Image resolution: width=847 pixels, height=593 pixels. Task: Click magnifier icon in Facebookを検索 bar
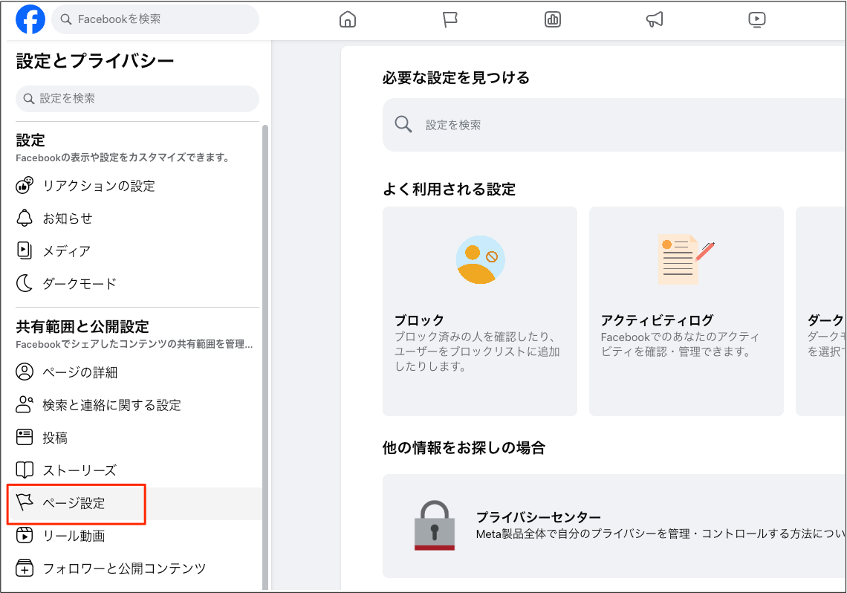pos(66,19)
